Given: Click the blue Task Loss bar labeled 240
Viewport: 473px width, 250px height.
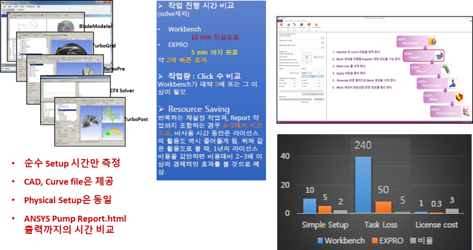Looking at the screenshot, I should [x=363, y=184].
